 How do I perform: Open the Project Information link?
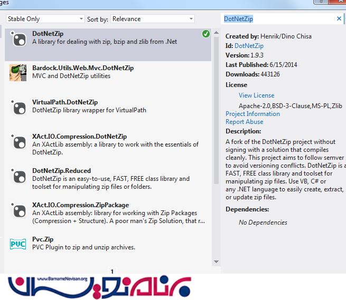pos(253,114)
